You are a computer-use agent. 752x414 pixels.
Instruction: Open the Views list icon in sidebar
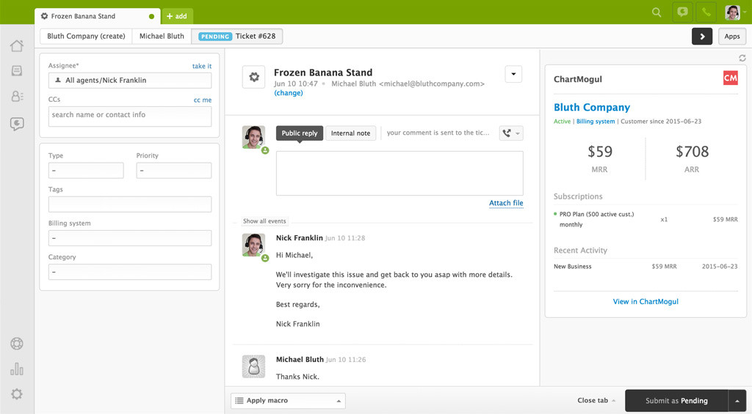[17, 71]
